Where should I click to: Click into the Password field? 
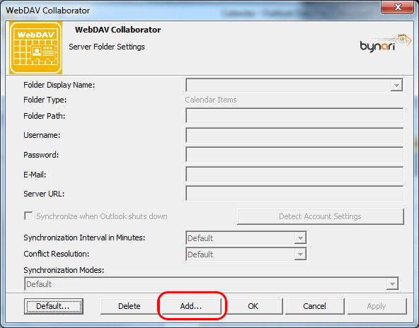point(294,155)
